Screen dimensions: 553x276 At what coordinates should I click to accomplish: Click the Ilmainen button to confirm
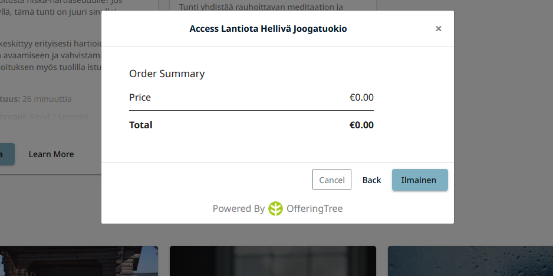click(419, 180)
